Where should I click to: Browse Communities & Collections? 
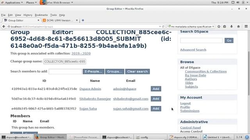pyautogui.click(x=206, y=72)
